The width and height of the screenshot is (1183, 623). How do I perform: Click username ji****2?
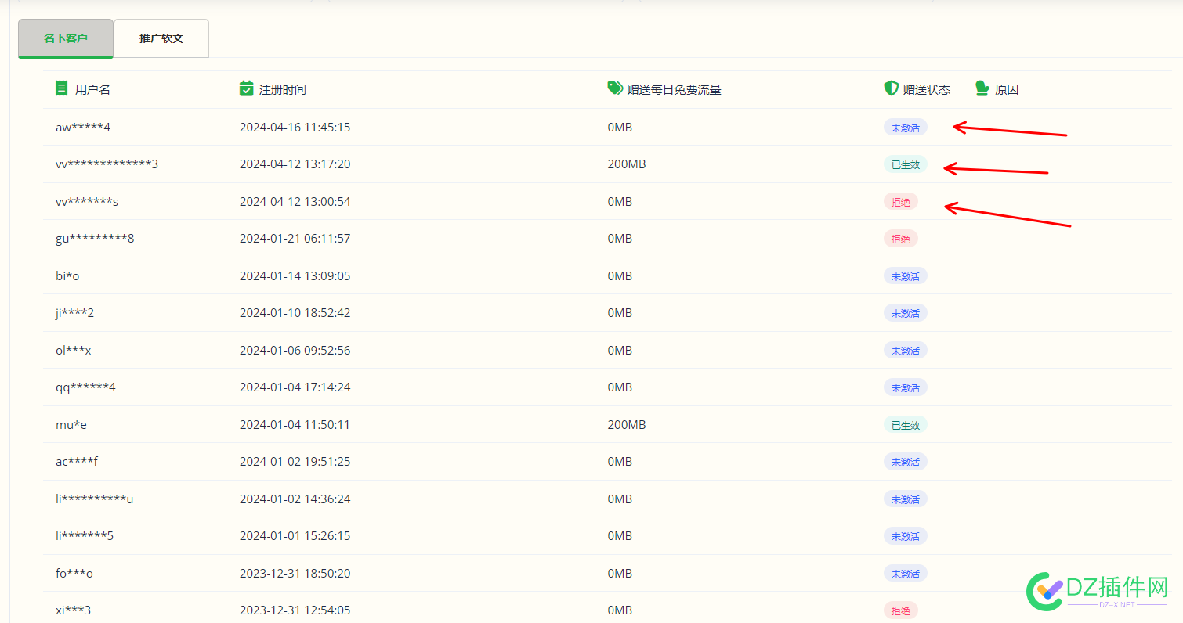coord(75,313)
